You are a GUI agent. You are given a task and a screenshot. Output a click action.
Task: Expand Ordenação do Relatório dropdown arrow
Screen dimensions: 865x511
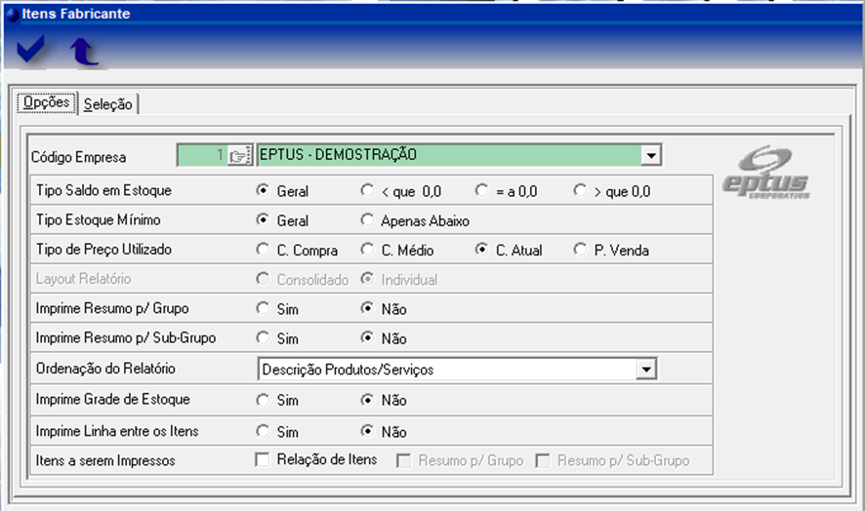point(644,370)
